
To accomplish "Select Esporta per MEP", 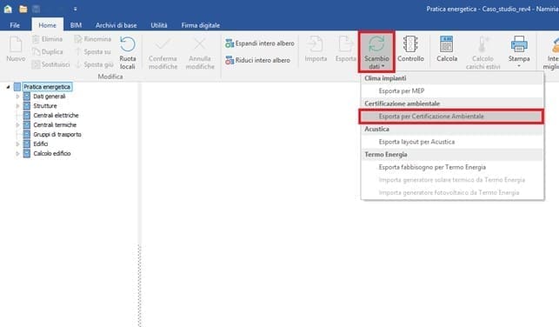I will tap(452, 91).
